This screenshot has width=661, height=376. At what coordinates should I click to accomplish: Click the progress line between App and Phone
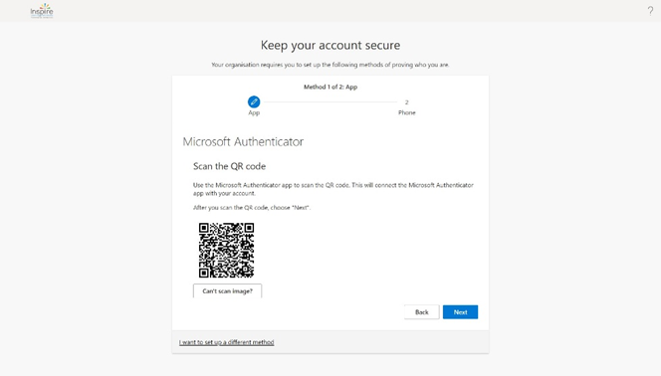tap(330, 101)
